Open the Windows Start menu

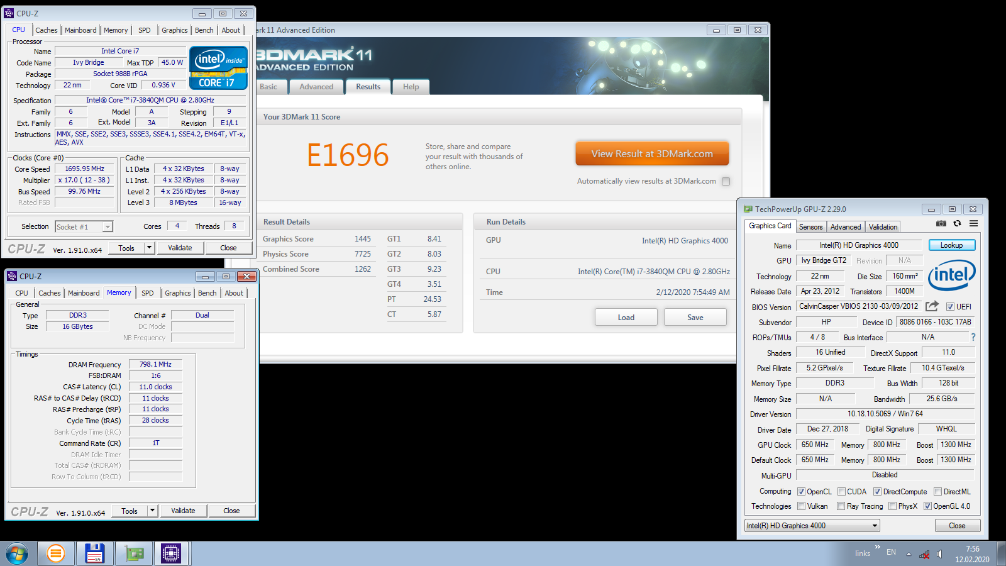tap(17, 554)
